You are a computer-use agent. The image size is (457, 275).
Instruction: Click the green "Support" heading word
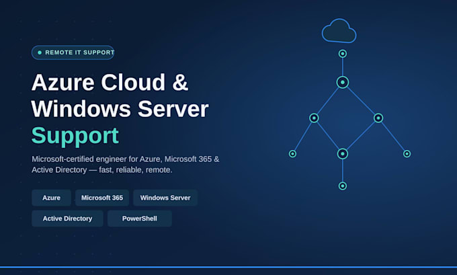[x=75, y=136]
